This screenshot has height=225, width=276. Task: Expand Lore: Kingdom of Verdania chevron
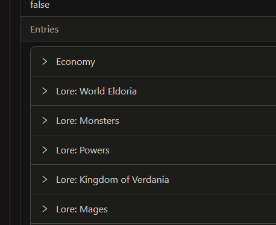(x=45, y=179)
